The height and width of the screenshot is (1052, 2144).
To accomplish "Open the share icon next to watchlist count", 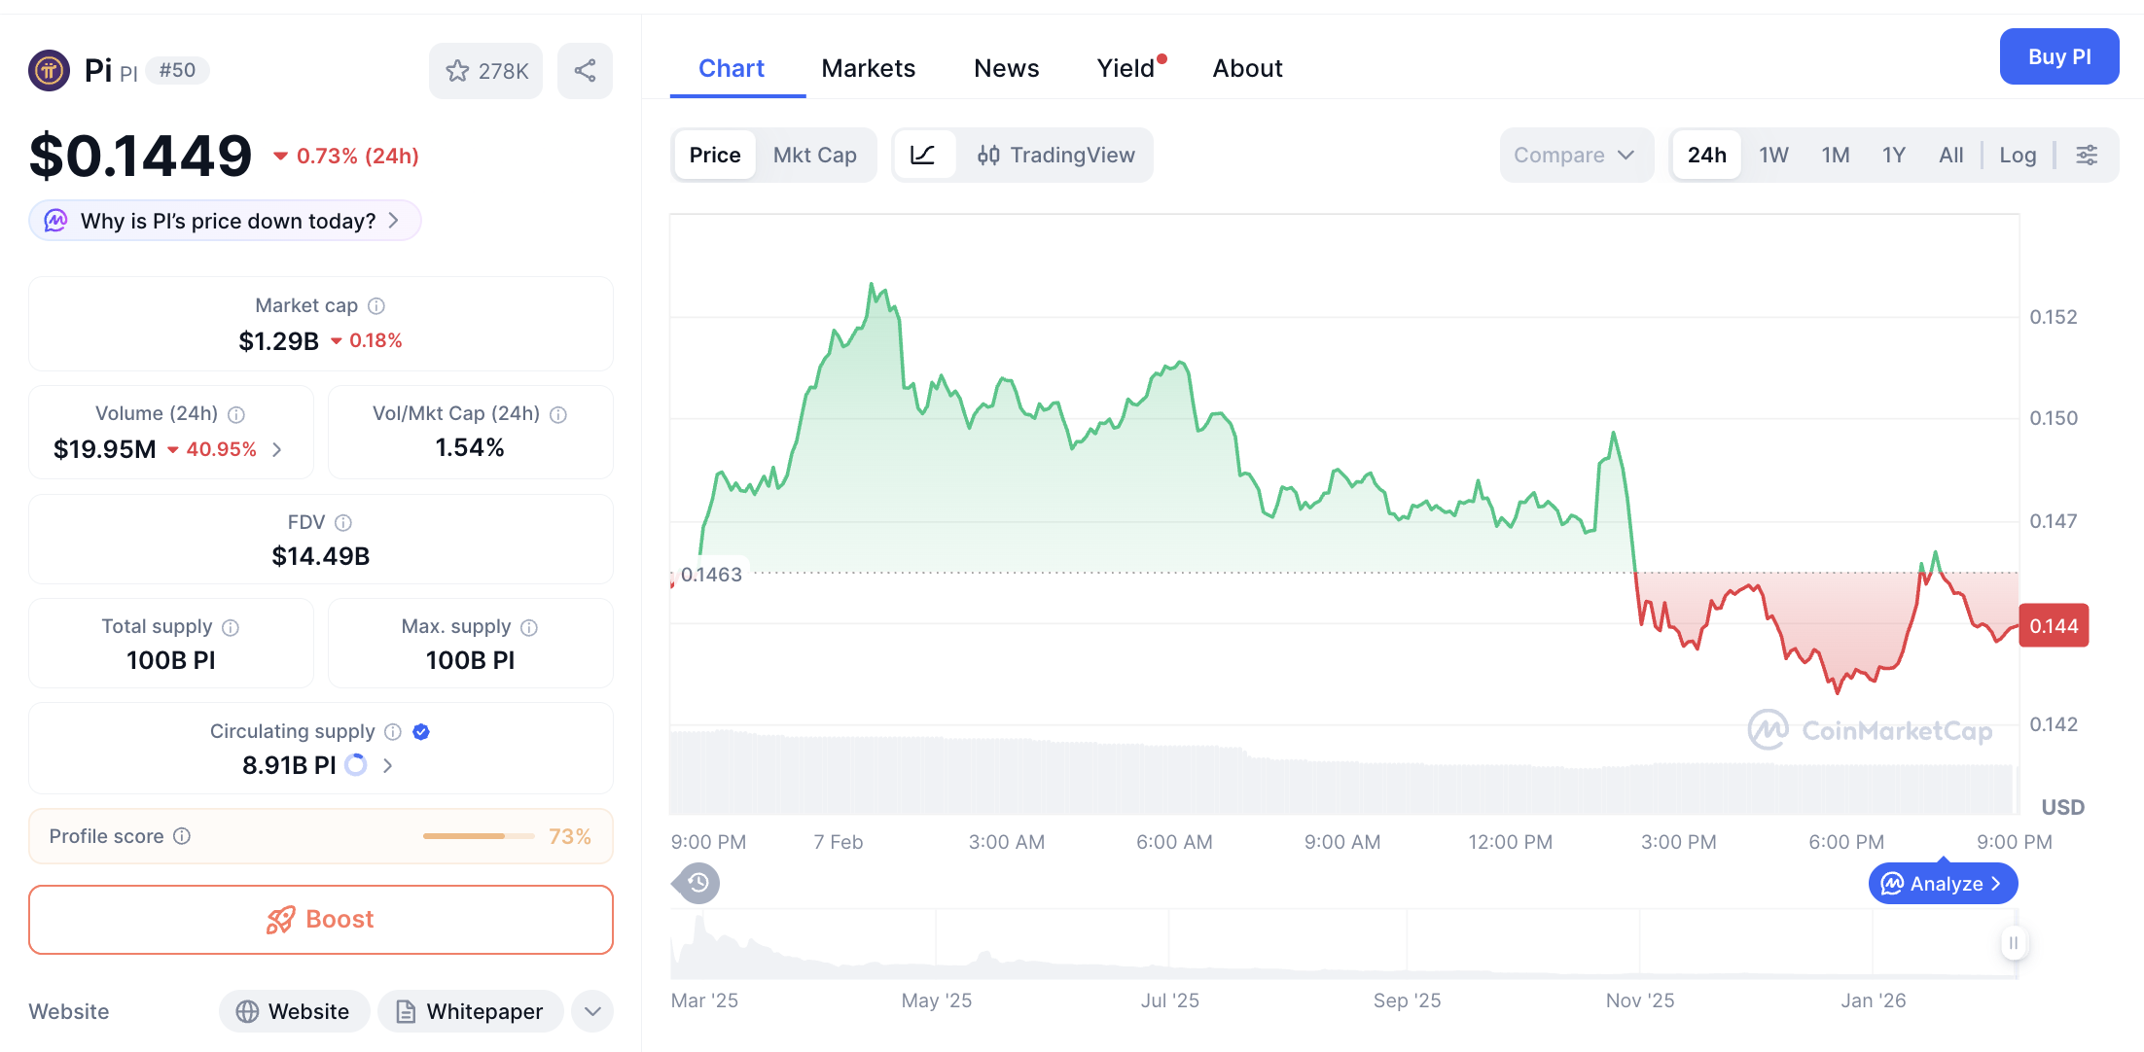I will 585,70.
